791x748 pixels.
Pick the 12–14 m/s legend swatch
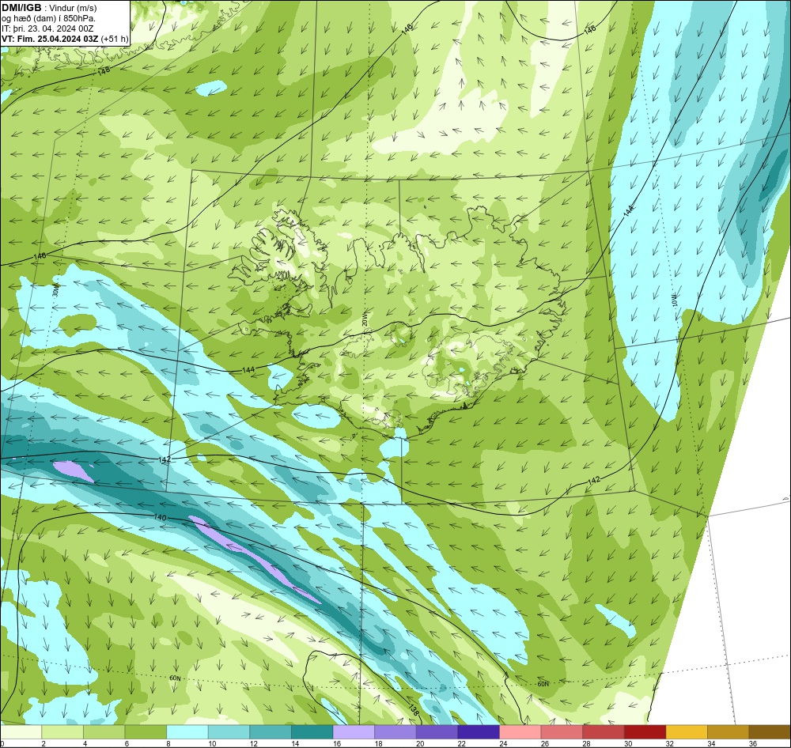(x=271, y=732)
